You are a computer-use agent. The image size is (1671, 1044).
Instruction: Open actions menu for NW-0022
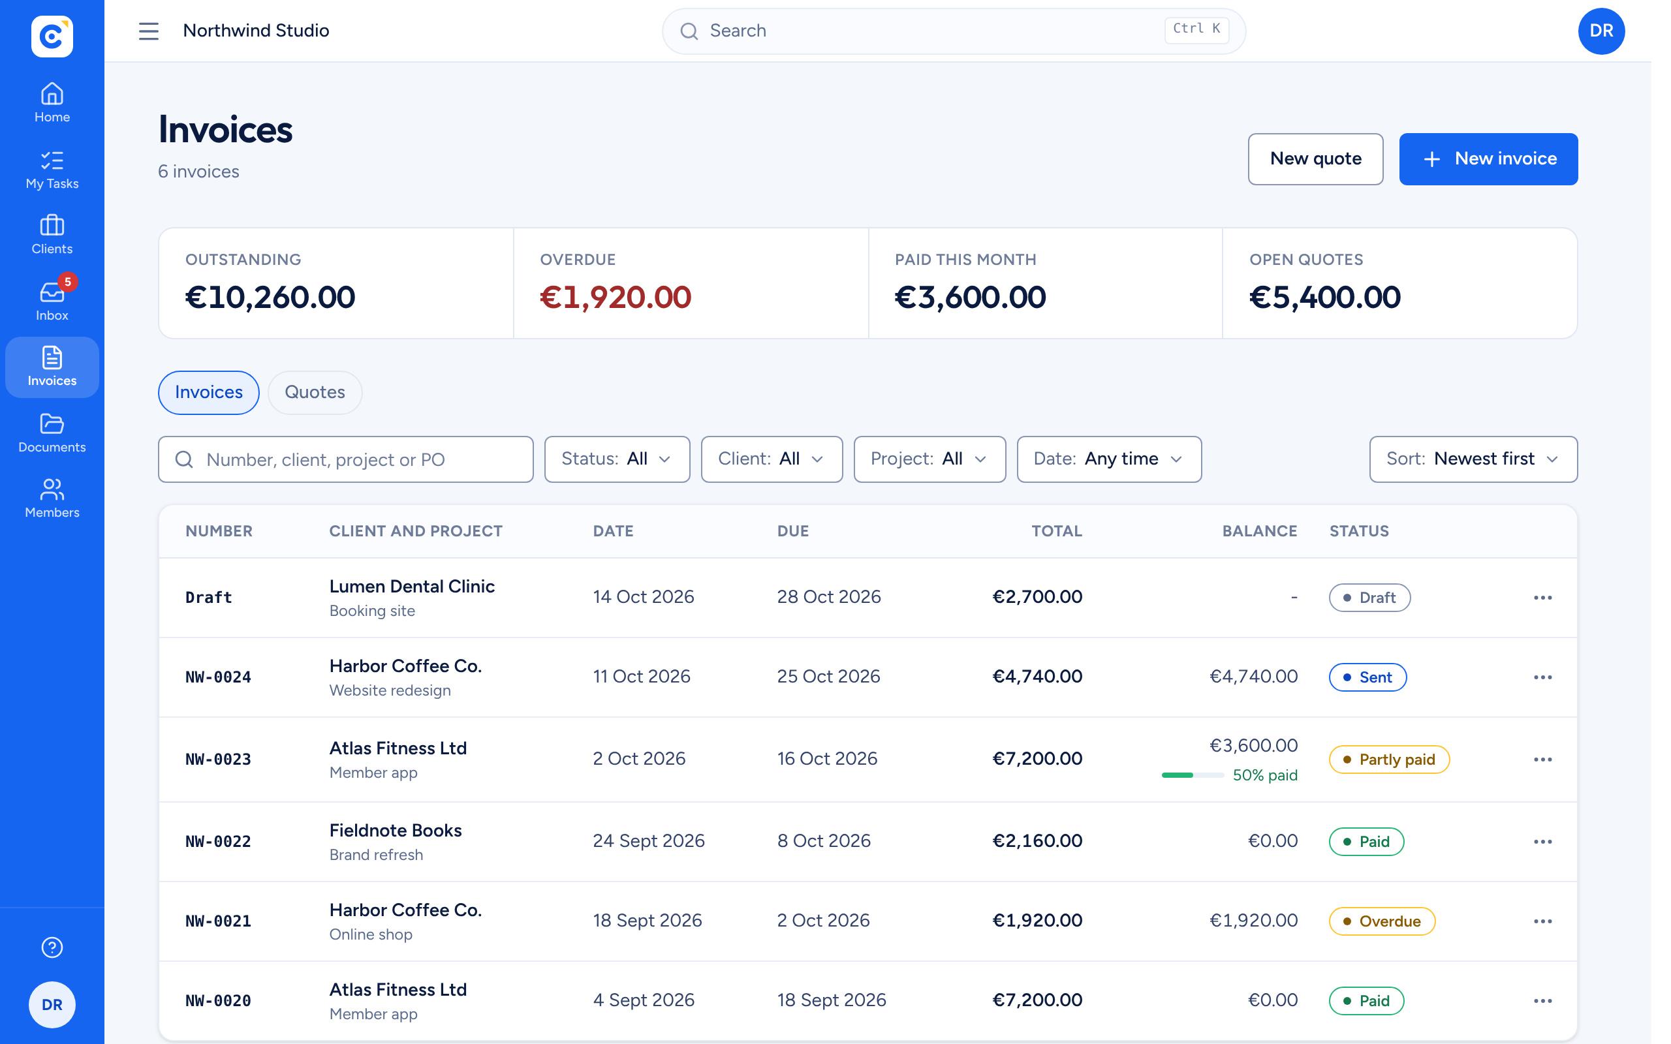1542,842
